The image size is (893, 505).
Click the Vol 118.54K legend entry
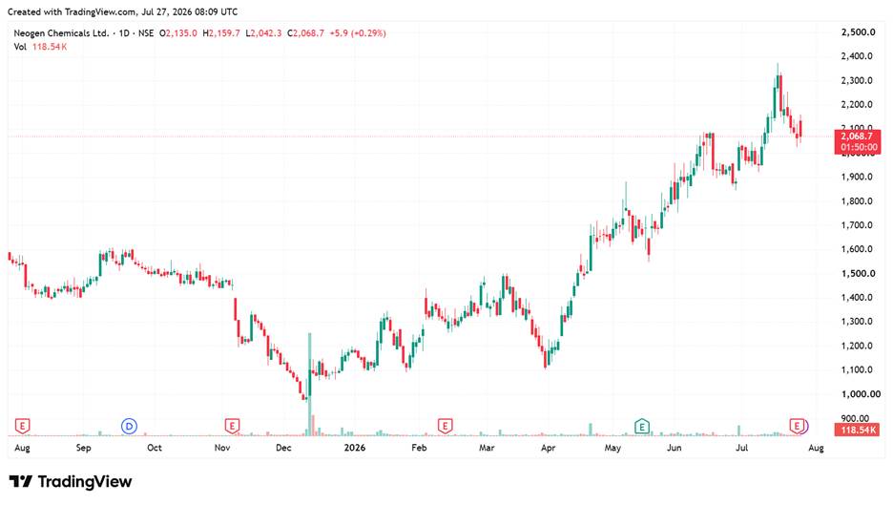tap(40, 47)
